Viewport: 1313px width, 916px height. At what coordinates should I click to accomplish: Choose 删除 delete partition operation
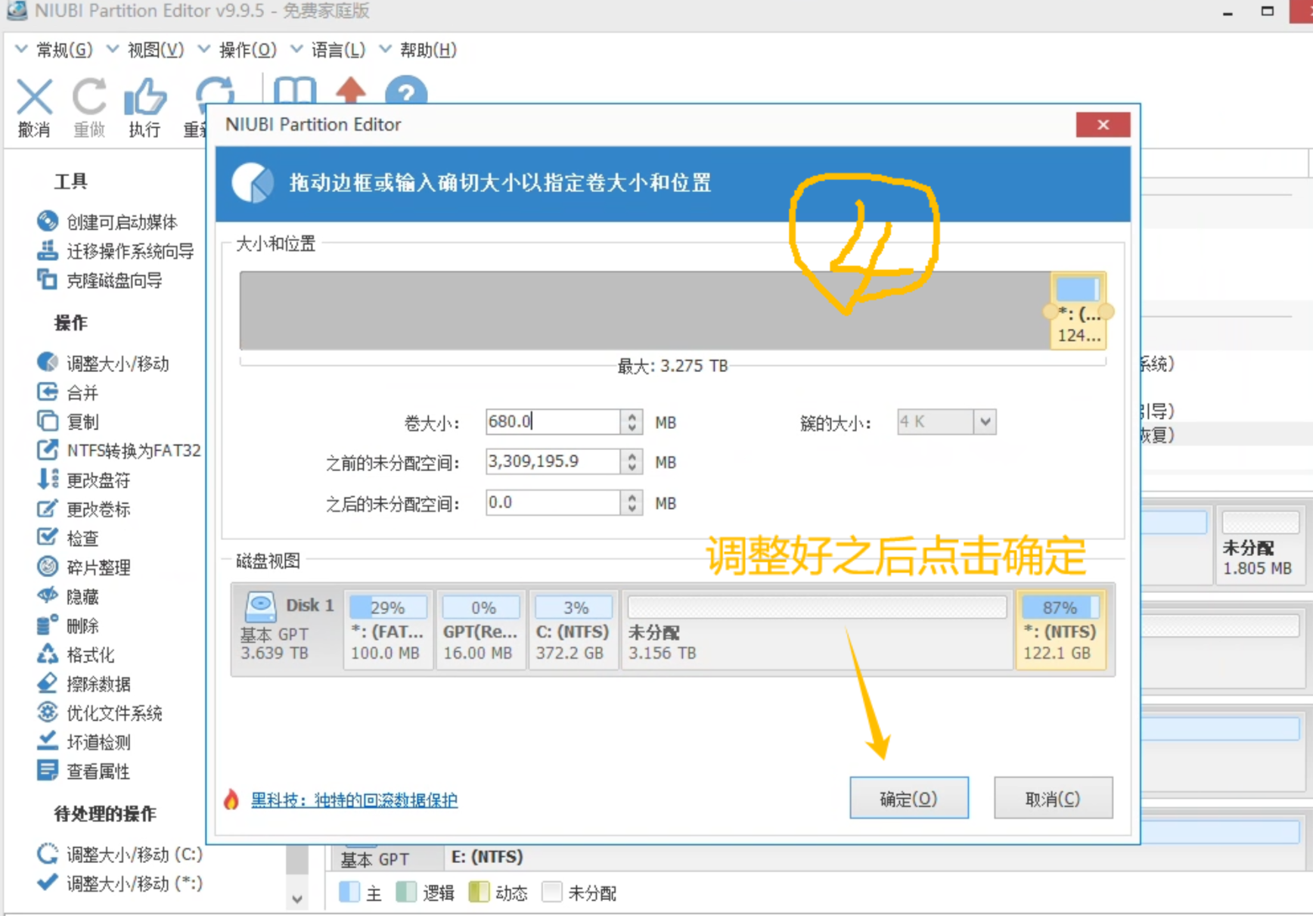67,625
